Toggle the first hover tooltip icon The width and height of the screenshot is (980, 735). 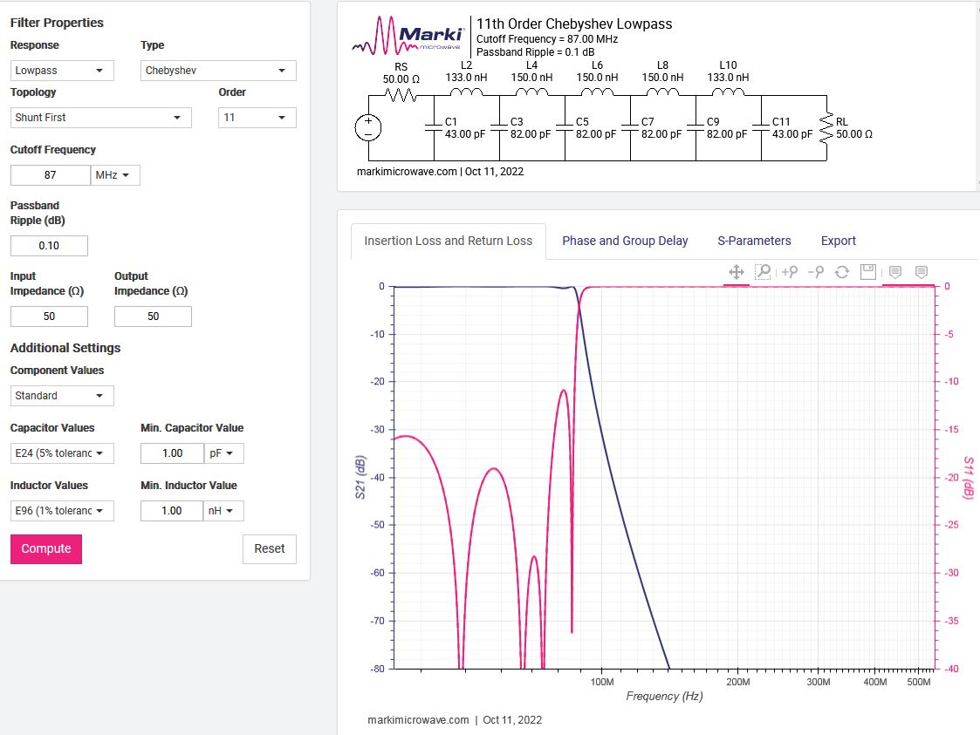[895, 272]
